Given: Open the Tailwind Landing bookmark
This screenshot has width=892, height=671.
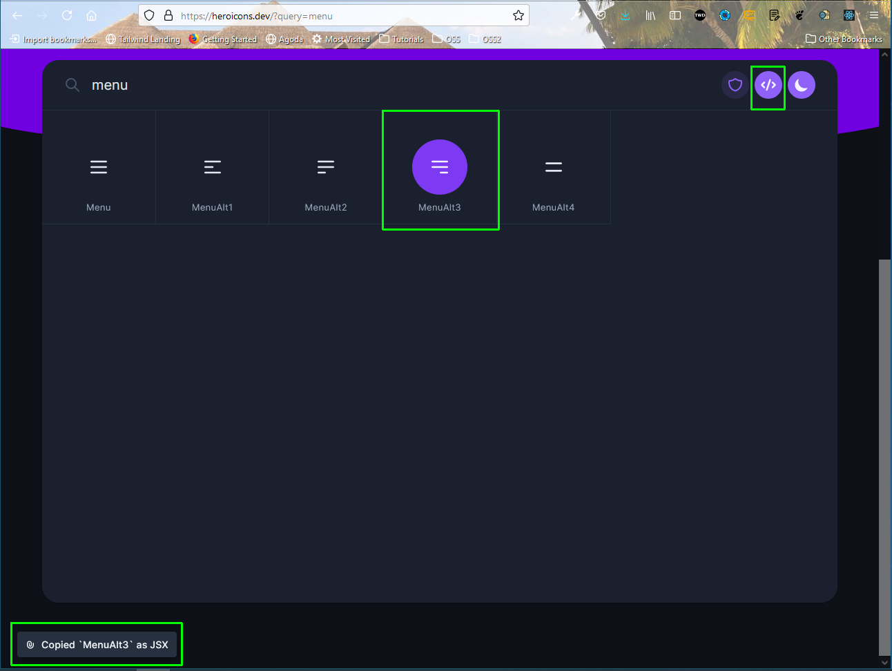Looking at the screenshot, I should coord(143,39).
